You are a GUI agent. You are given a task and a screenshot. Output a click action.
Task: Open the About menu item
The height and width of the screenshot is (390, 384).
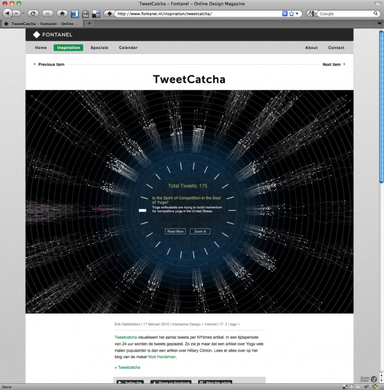click(x=311, y=48)
